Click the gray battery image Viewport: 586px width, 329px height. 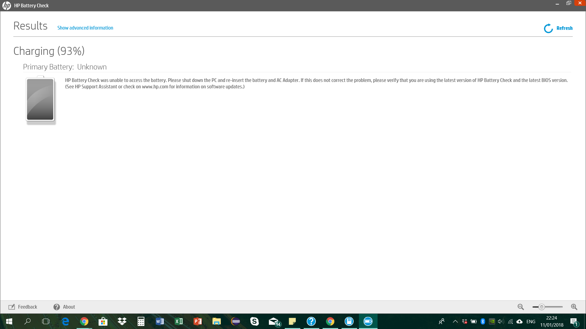tap(40, 100)
